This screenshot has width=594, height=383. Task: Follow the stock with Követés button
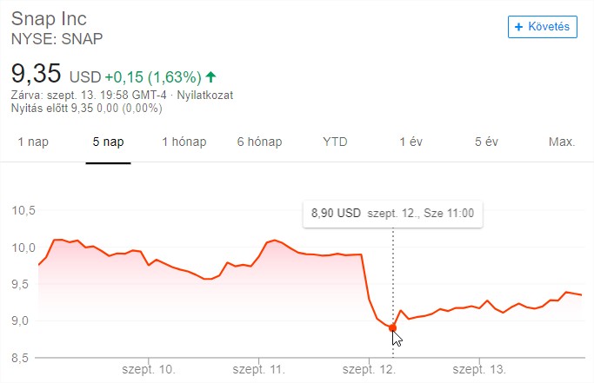pos(543,27)
